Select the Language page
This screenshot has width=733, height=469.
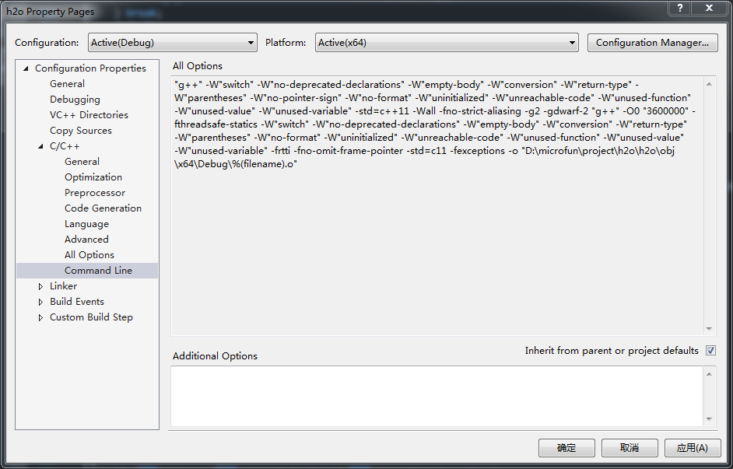click(x=86, y=224)
